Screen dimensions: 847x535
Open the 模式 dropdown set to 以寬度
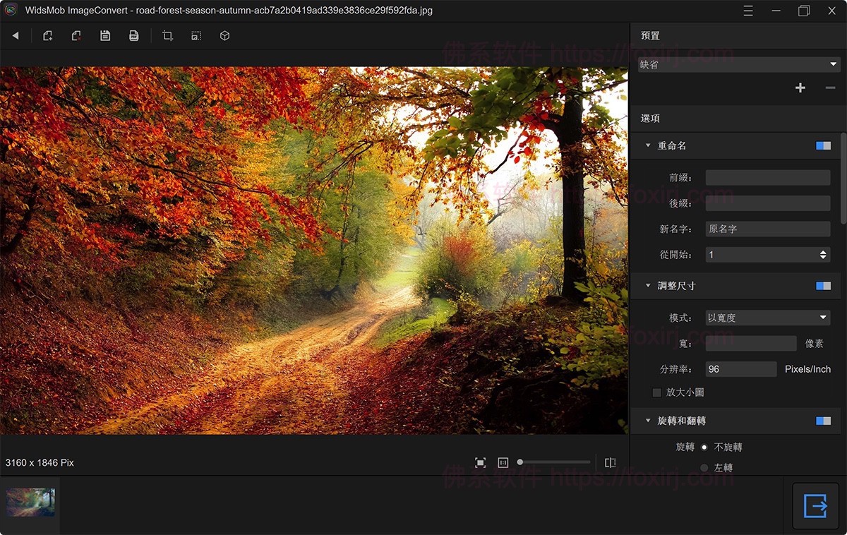coord(767,318)
